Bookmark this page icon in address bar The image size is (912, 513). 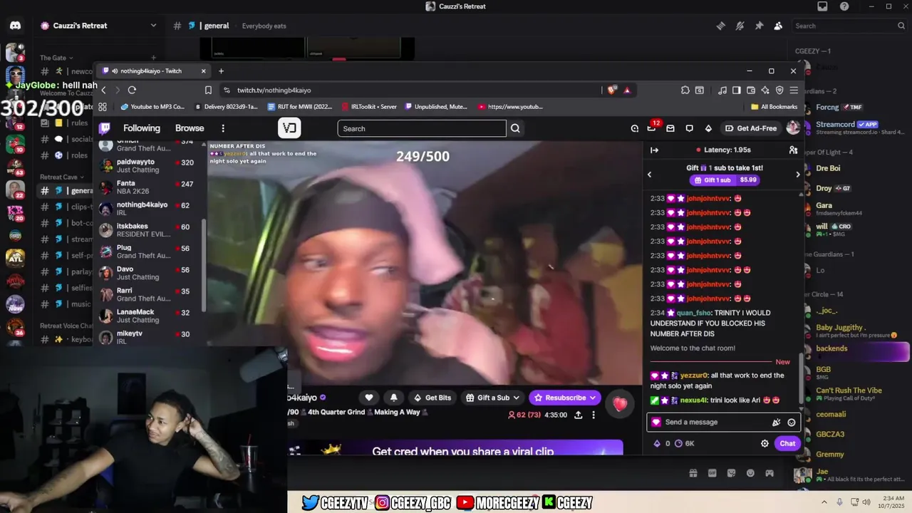tap(208, 90)
